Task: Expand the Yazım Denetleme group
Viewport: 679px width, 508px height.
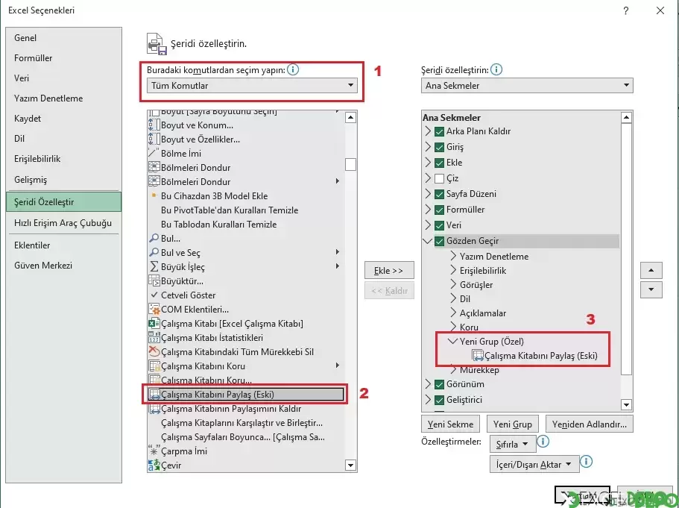Action: click(453, 256)
